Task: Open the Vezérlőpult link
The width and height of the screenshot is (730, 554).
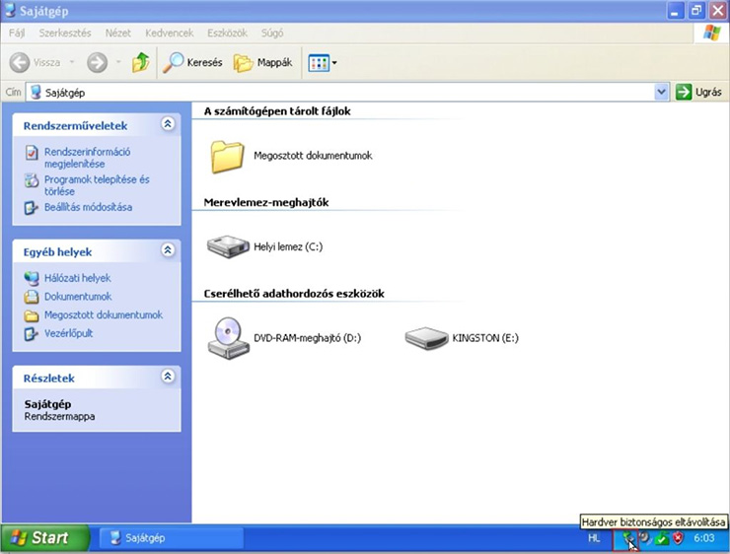Action: coord(68,334)
